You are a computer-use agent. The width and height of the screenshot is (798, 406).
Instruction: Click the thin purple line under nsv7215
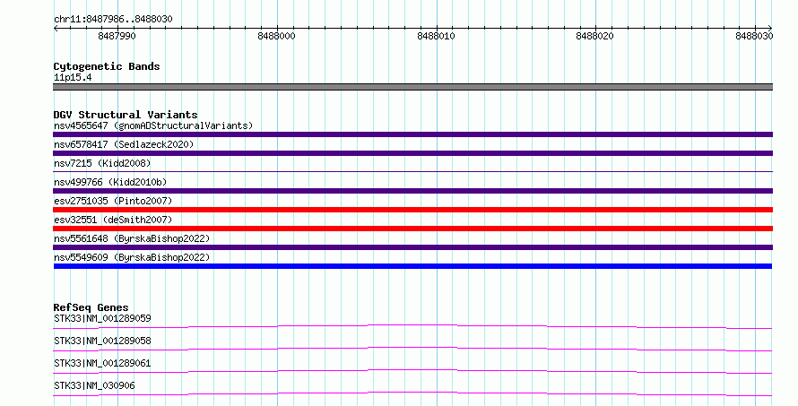[x=412, y=171]
